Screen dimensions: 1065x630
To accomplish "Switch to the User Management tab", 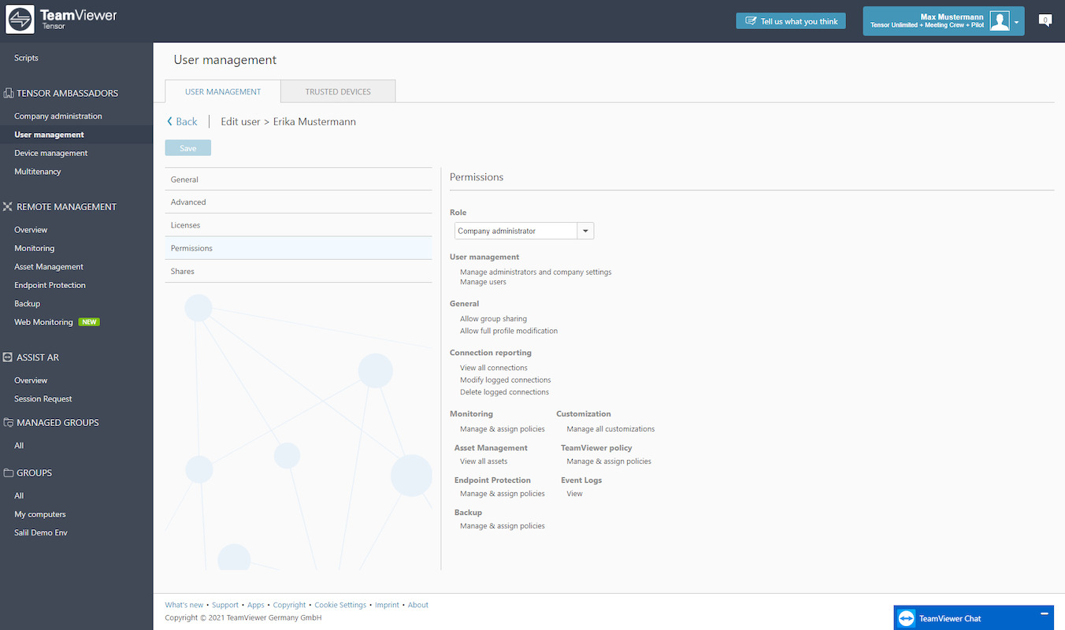I will point(223,91).
